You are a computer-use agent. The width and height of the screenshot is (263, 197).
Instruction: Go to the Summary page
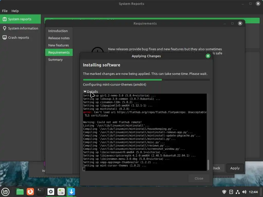[x=59, y=60]
